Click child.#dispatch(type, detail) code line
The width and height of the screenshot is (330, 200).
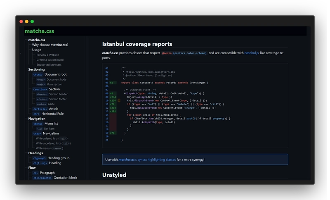tap(154, 122)
